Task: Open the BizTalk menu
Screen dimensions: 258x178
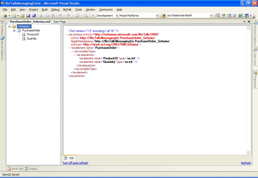Action: tap(67, 9)
